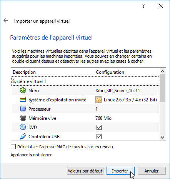Uncheck the Contrôleur USB checkbox

click(x=99, y=137)
